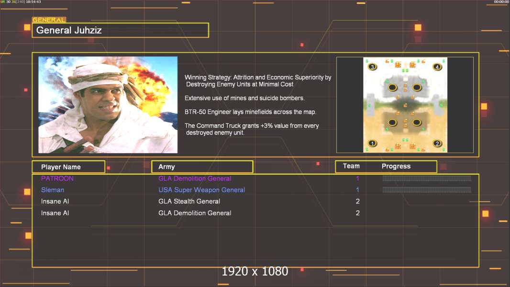Click Sleman's loading progress bar

tap(427, 190)
